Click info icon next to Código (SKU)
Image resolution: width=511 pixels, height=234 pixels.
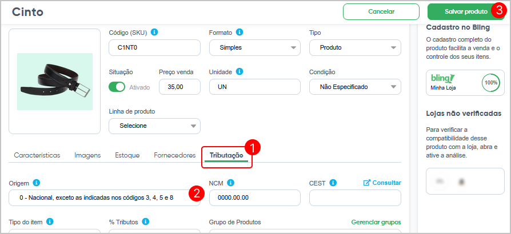pos(155,32)
